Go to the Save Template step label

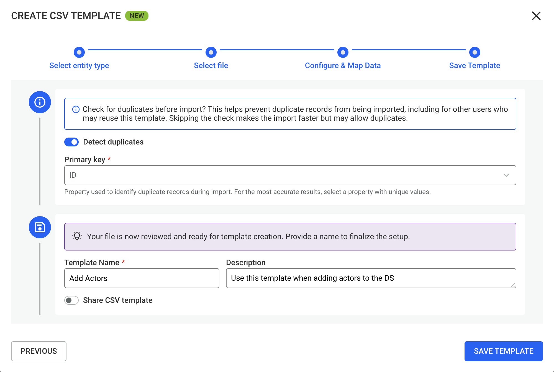click(475, 66)
